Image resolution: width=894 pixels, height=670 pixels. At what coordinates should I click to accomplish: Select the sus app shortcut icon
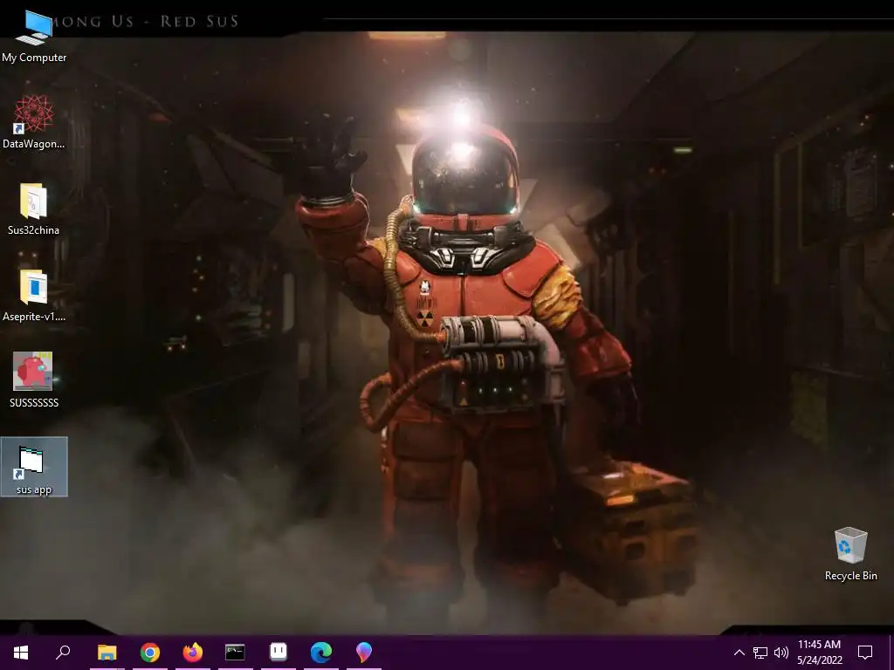[x=34, y=468]
